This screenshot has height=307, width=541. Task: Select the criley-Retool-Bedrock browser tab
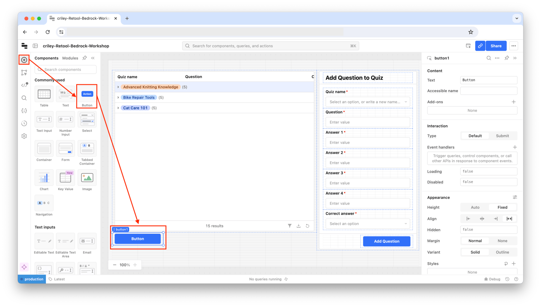84,18
